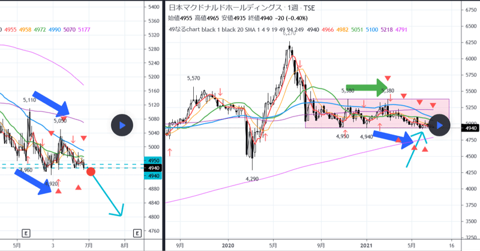480x251 pixels.
Task: Click the 日本マクドナルドホールディングス symbol title
Action: tap(226, 8)
